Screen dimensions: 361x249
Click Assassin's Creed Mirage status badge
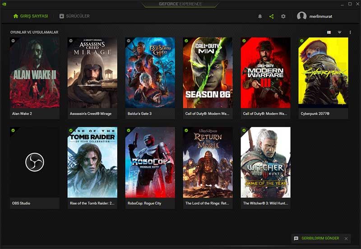tap(71, 41)
